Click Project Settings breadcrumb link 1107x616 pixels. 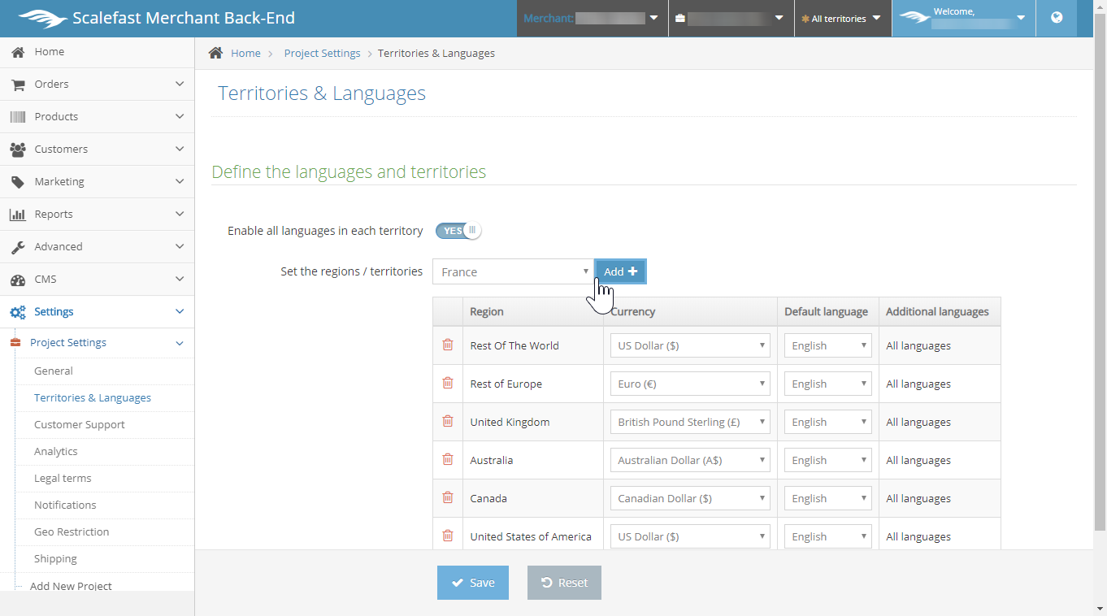(x=322, y=53)
